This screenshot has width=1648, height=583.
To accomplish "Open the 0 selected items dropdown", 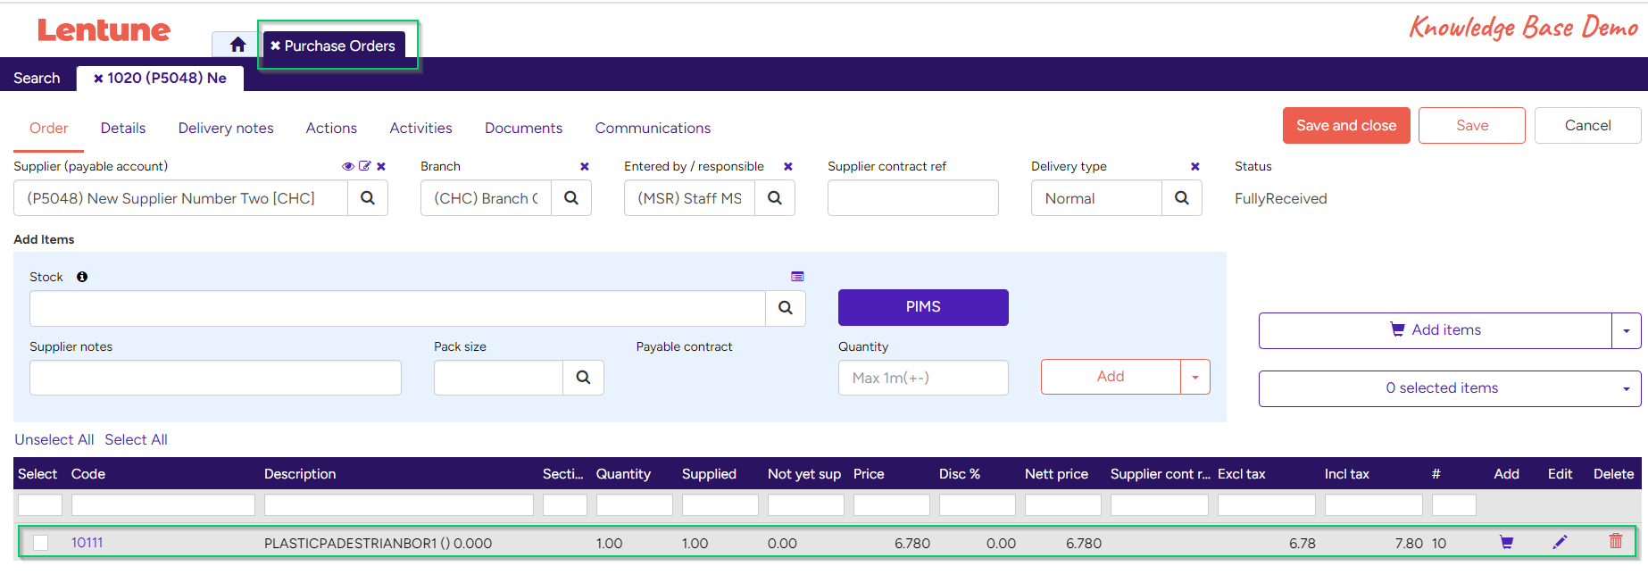I will [1450, 388].
